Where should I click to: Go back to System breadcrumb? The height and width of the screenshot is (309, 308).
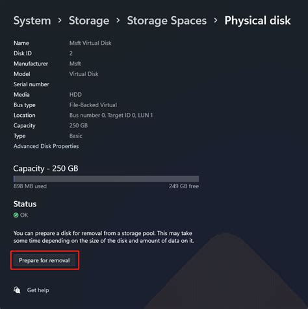(x=32, y=21)
